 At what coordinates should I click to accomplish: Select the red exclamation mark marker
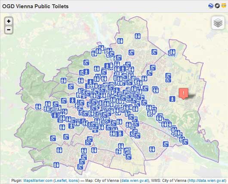184,94
